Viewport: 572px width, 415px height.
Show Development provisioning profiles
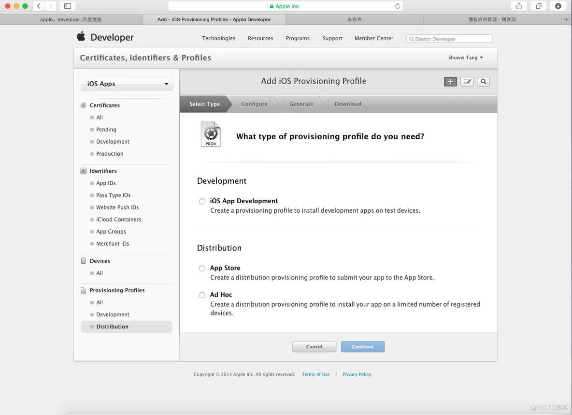[113, 314]
